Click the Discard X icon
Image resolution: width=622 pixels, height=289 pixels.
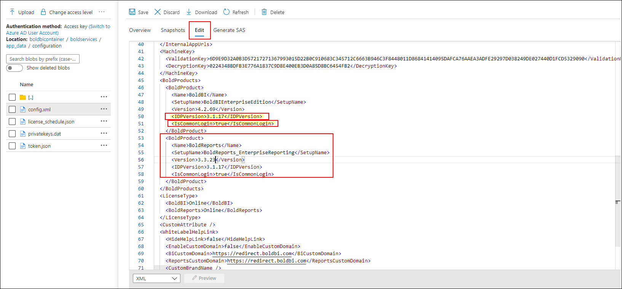pyautogui.click(x=158, y=12)
